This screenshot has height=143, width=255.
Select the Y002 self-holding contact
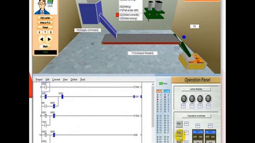click(x=46, y=126)
